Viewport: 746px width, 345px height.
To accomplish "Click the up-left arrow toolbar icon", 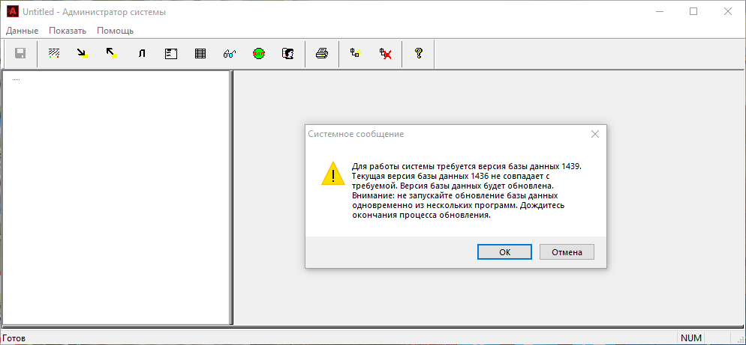I will [x=111, y=54].
